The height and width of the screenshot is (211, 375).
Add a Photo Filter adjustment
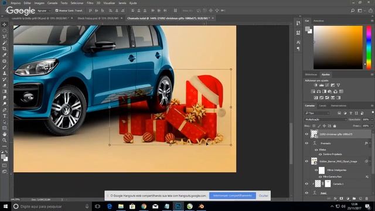click(x=330, y=91)
